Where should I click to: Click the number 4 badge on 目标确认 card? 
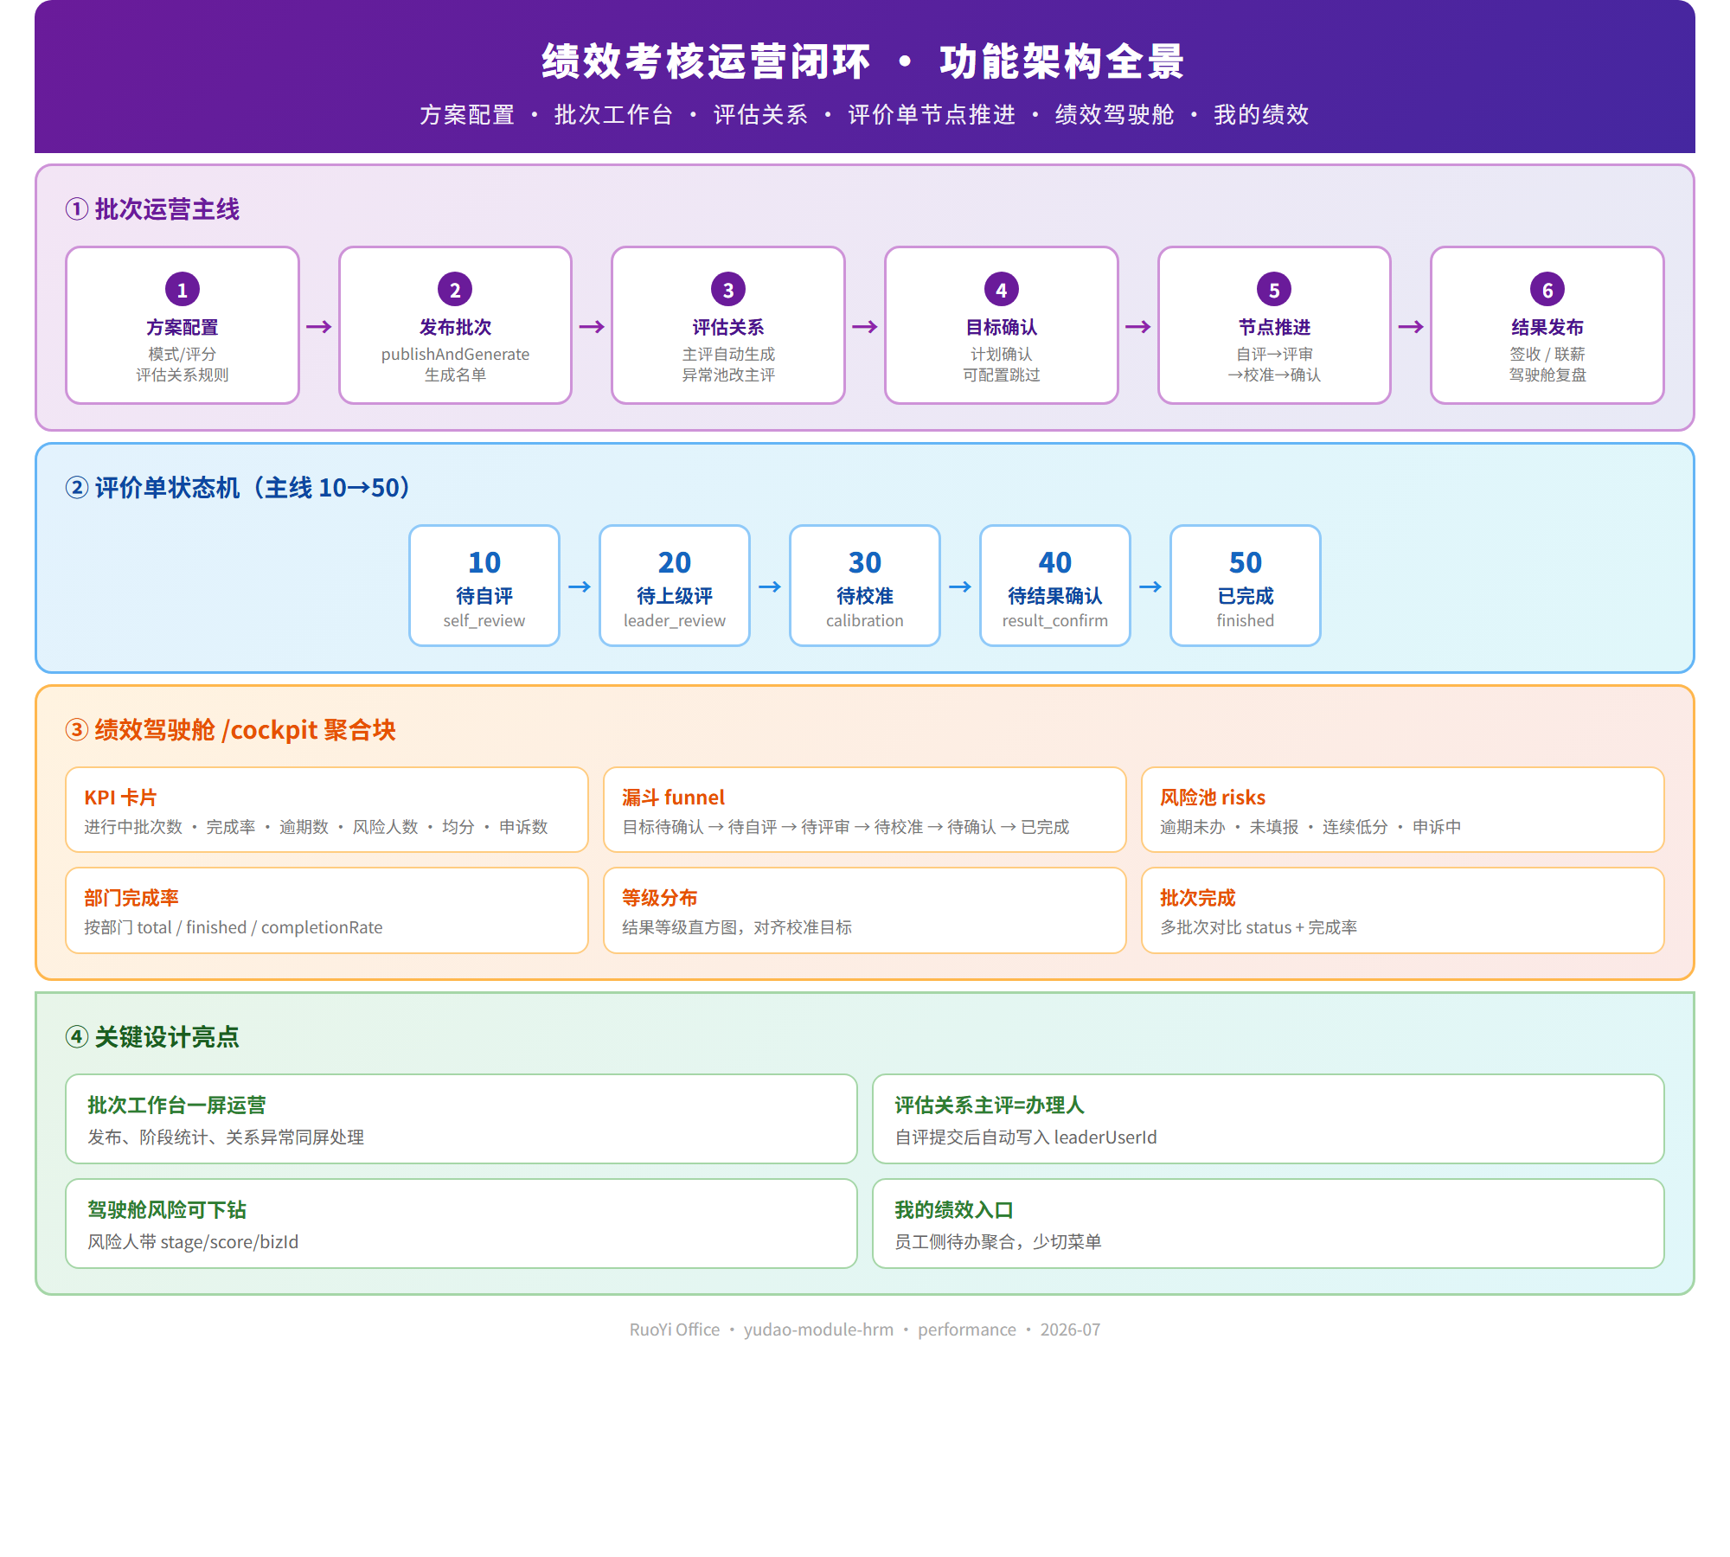1002,290
